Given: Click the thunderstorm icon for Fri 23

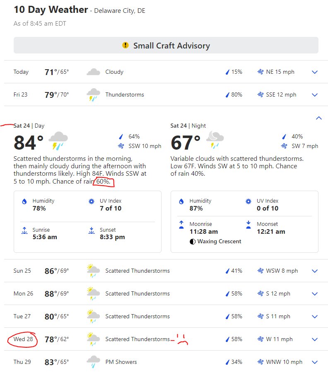Looking at the screenshot, I should [x=93, y=94].
